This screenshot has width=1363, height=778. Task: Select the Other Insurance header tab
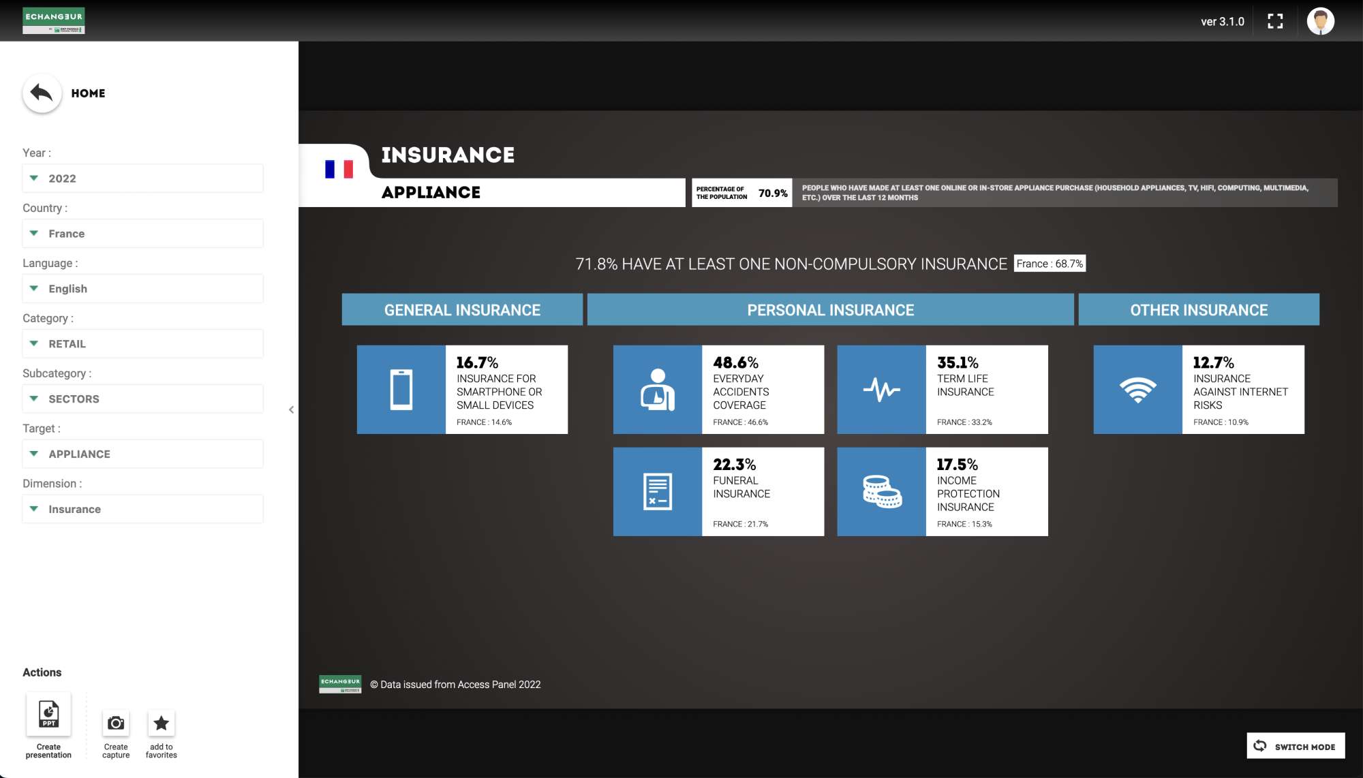coord(1199,310)
